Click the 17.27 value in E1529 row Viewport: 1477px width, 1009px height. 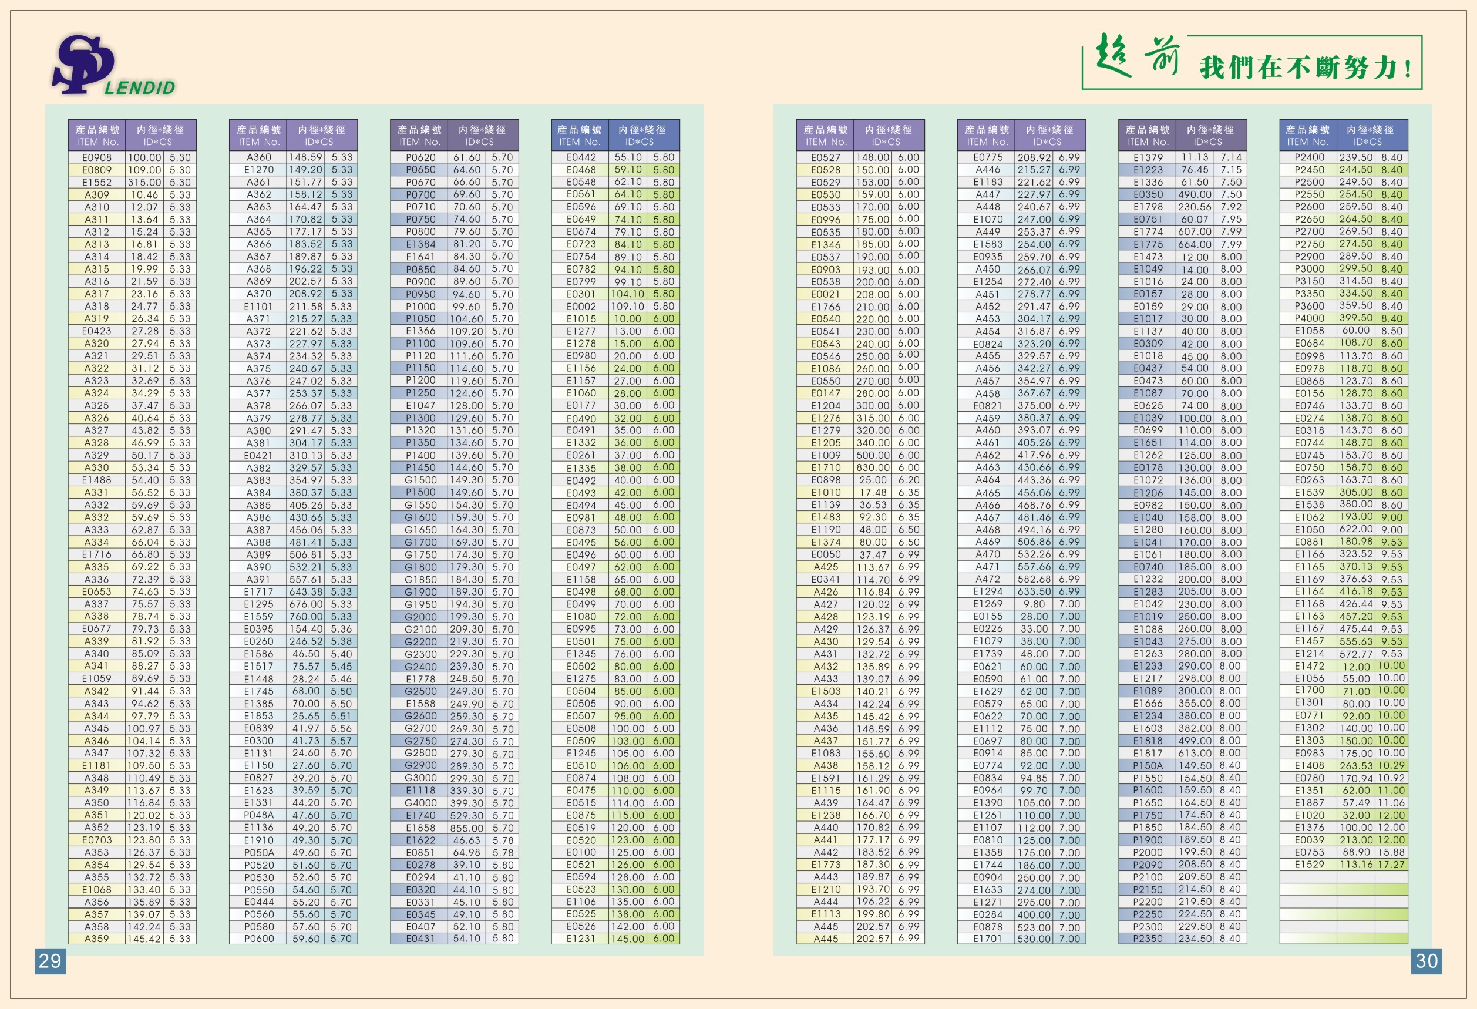[x=1391, y=865]
